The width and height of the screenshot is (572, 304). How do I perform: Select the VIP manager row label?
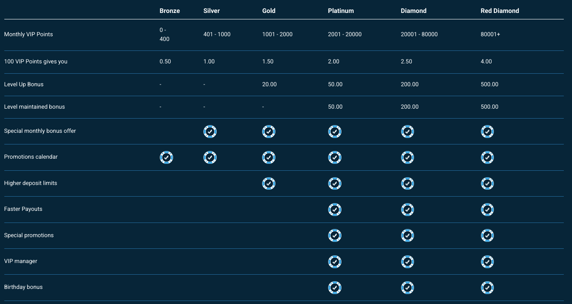point(21,261)
